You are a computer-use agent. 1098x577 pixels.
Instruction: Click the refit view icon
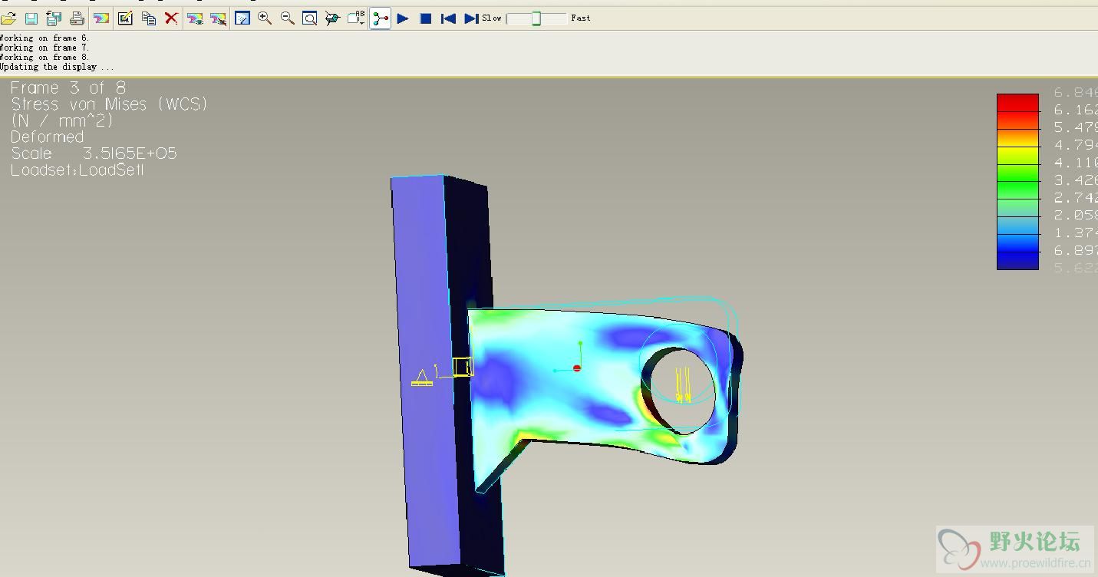click(309, 18)
